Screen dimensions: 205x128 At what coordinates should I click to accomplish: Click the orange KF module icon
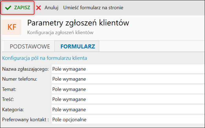12,27
